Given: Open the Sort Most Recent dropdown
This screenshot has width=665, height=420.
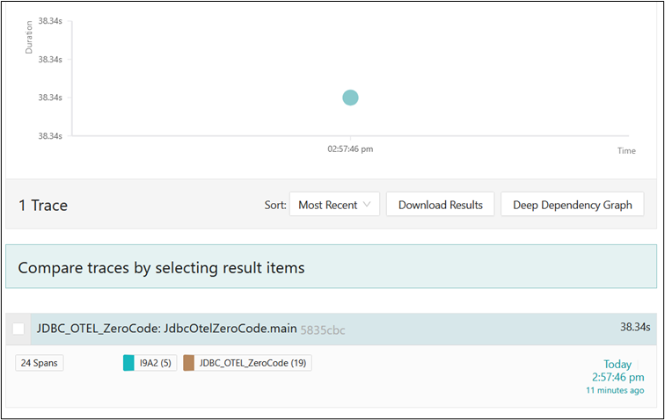Looking at the screenshot, I should tap(333, 205).
